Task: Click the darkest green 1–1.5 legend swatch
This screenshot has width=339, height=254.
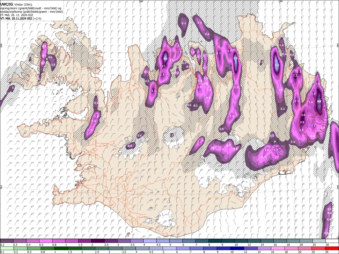Action: 61,248
